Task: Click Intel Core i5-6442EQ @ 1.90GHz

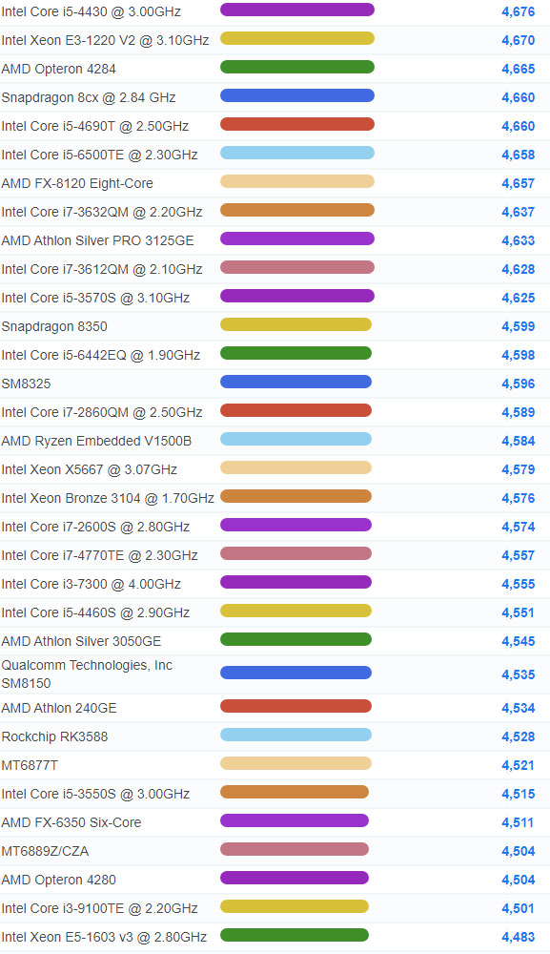Action: click(101, 355)
